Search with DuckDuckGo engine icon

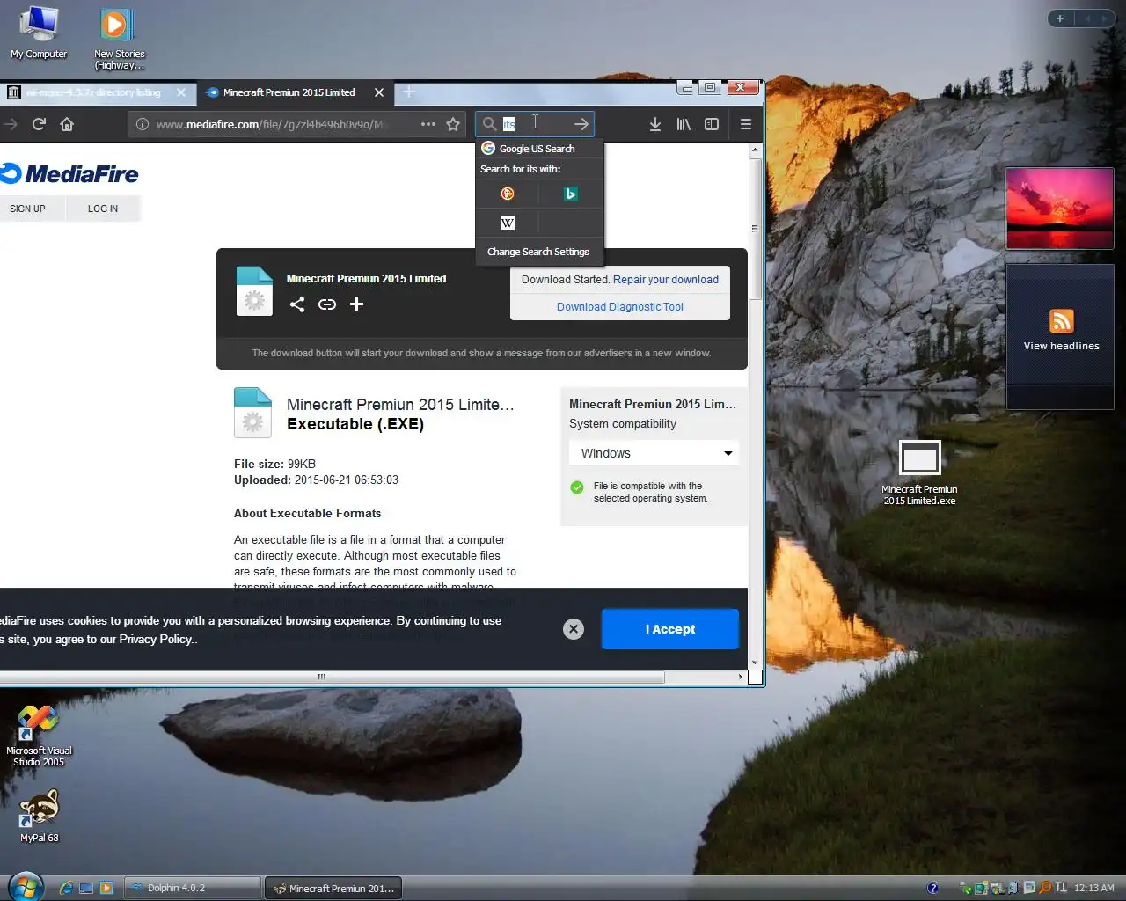508,194
